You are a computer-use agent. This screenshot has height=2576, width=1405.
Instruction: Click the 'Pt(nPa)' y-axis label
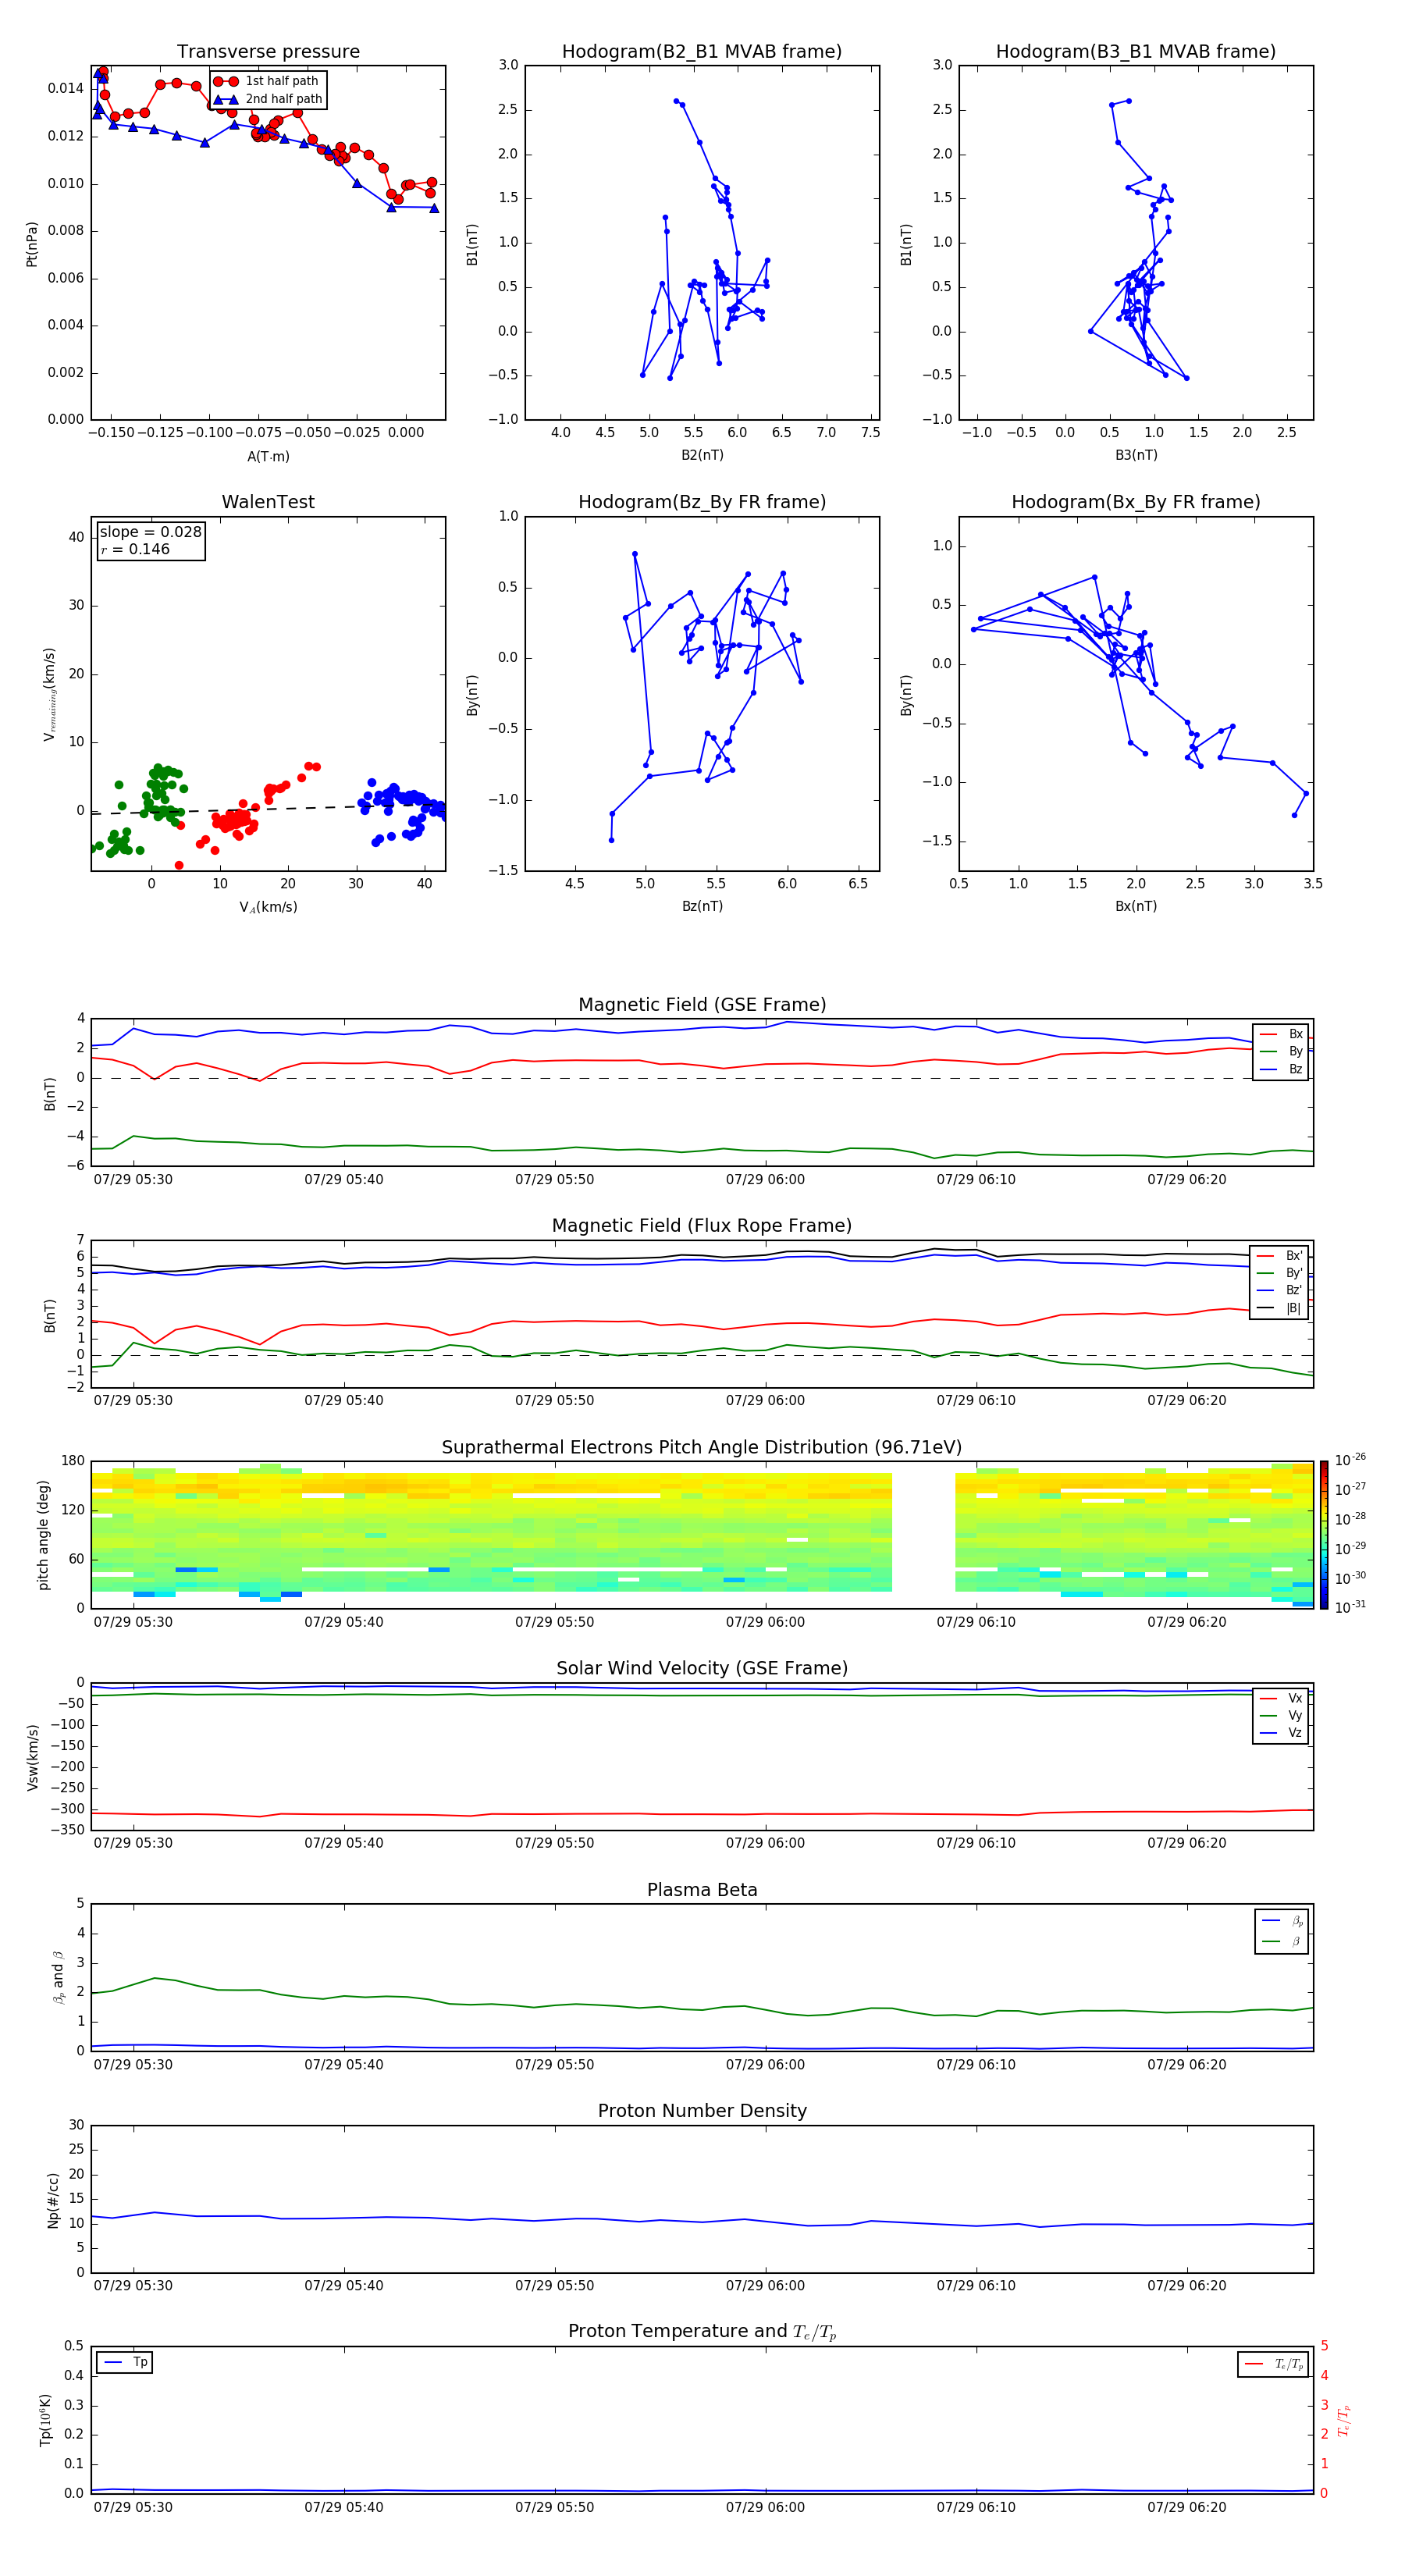click(32, 244)
